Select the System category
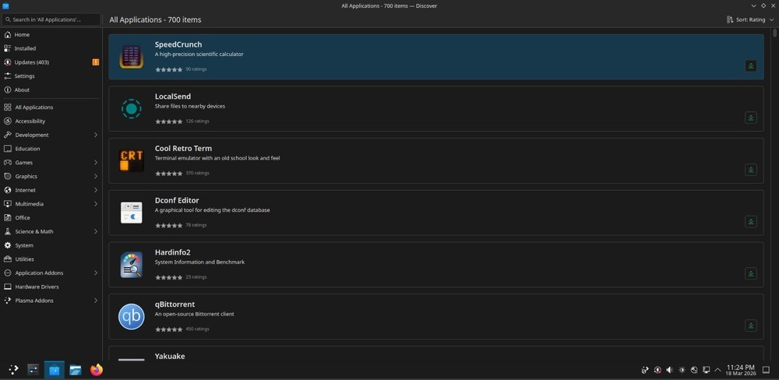Viewport: 779px width, 380px height. [x=51, y=245]
